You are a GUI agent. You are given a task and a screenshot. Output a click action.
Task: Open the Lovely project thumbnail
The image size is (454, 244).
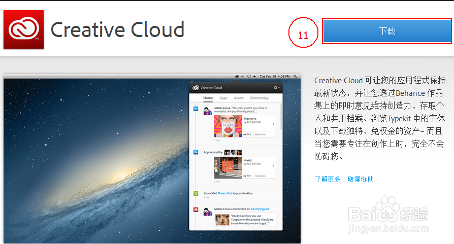(x=228, y=168)
